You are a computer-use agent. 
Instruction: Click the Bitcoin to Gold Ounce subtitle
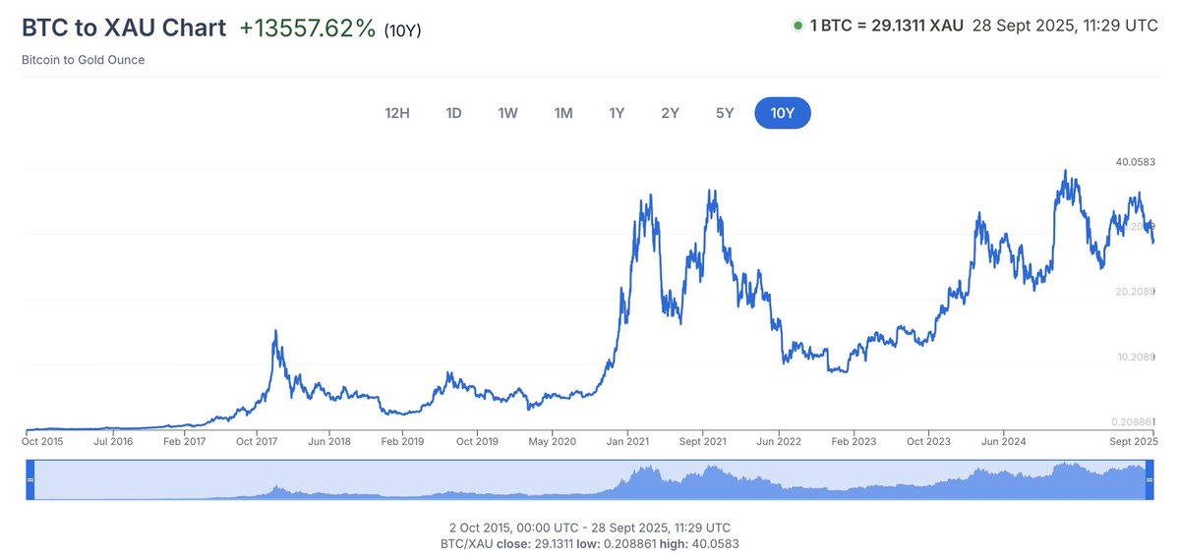[x=83, y=60]
